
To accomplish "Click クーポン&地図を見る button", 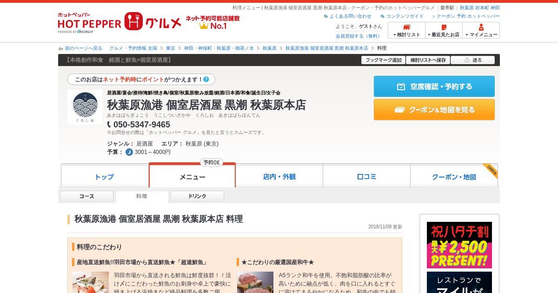I will coord(434,110).
